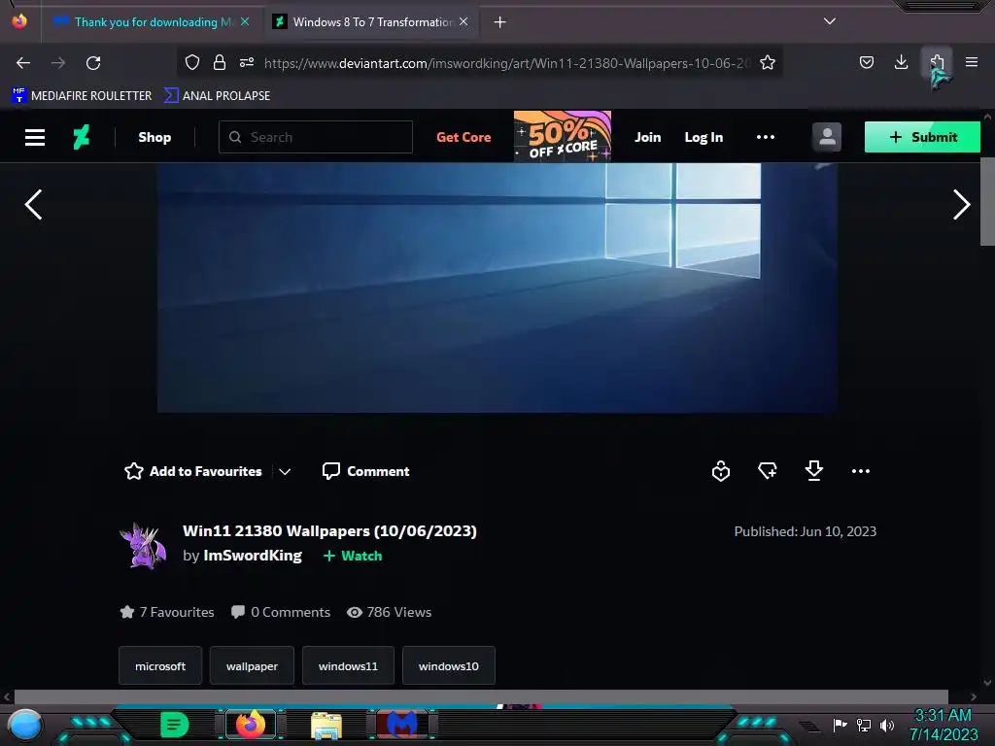Image resolution: width=995 pixels, height=746 pixels.
Task: Close the 'Windows 8 To 7 Transformation' tab
Action: [x=463, y=22]
